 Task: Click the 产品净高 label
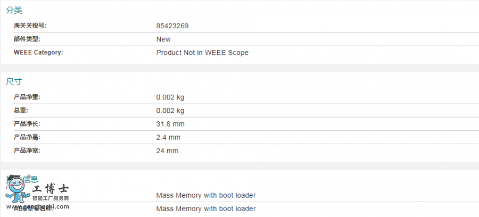[27, 137]
